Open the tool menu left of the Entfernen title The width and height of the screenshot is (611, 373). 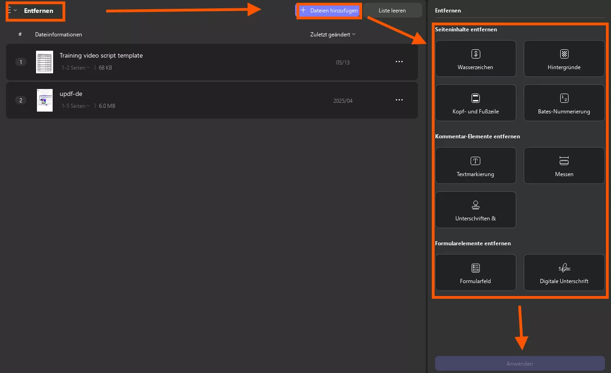point(12,10)
